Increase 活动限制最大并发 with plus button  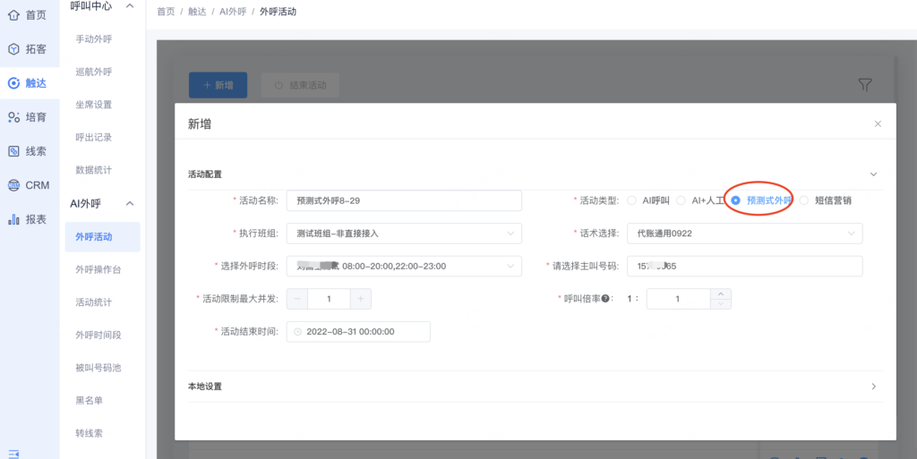pyautogui.click(x=360, y=299)
